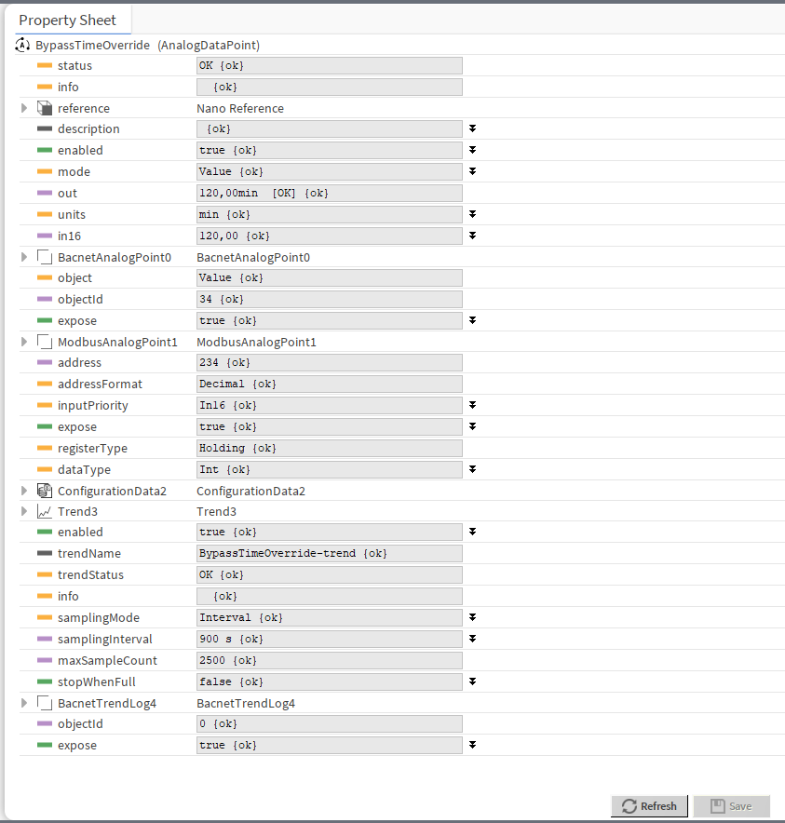This screenshot has height=823, width=785.
Task: Click the BacnetTrendLog4 box icon
Action: pyautogui.click(x=44, y=703)
